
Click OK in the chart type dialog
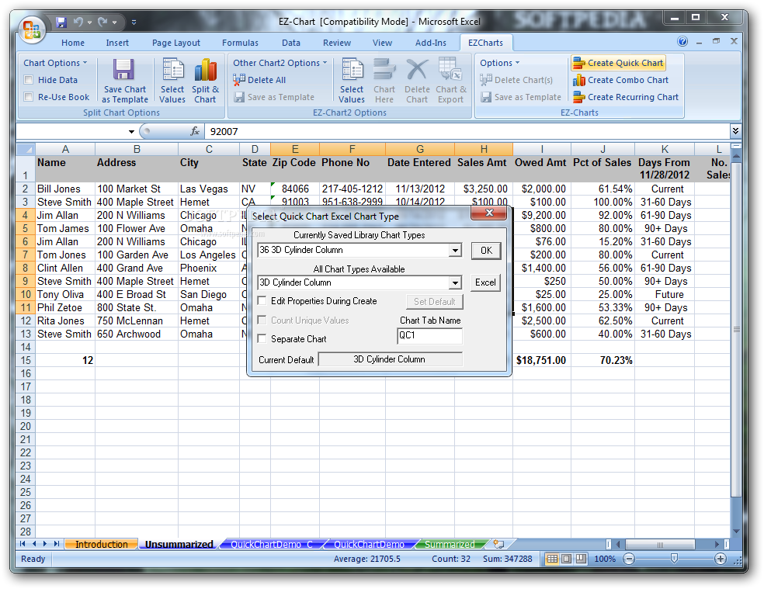click(x=486, y=251)
